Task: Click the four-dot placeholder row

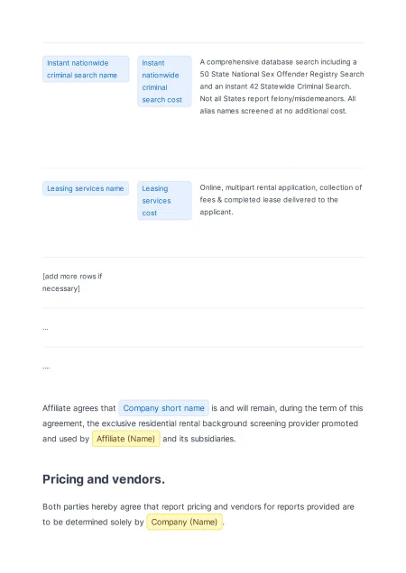Action: coord(46,367)
